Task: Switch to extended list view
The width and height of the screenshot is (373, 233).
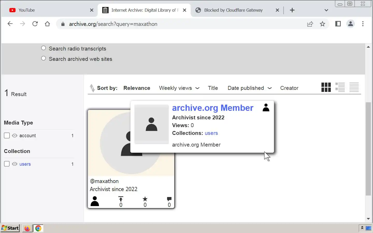Action: pyautogui.click(x=340, y=87)
